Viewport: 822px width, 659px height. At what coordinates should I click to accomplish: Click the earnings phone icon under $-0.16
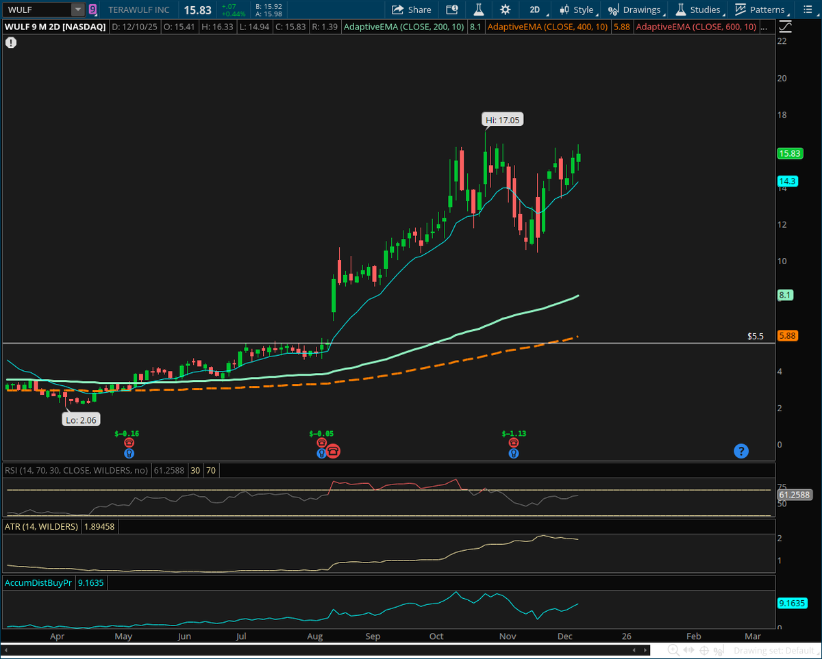click(x=129, y=443)
